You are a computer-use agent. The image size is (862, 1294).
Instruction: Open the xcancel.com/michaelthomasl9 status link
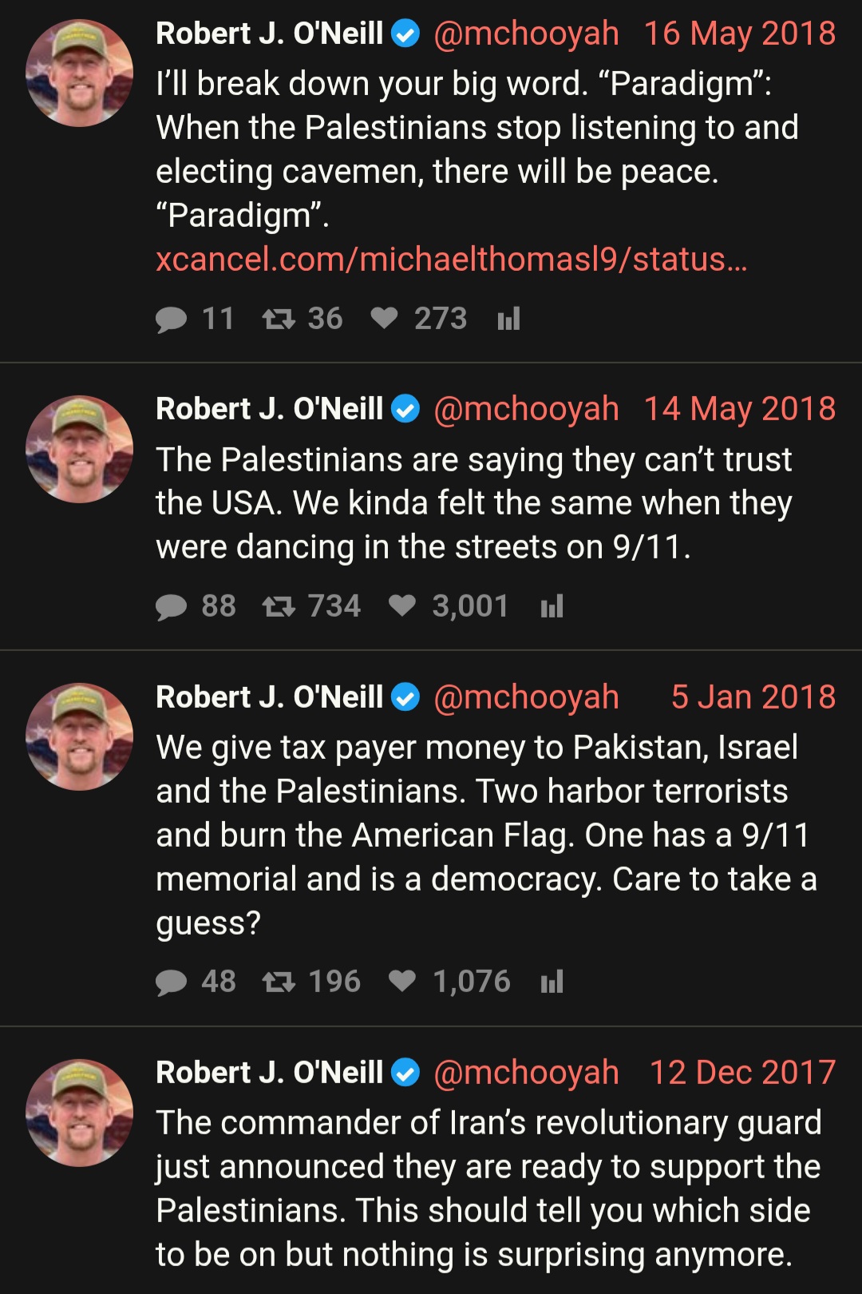[452, 260]
